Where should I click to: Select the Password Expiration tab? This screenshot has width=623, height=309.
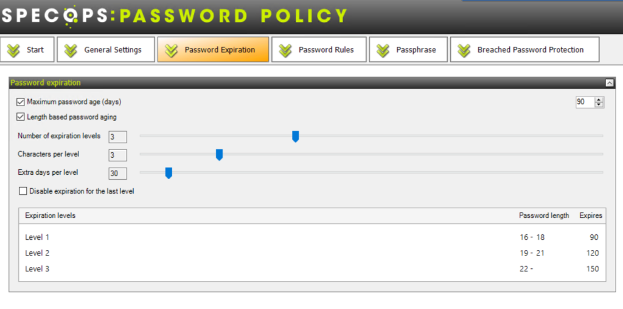coord(214,50)
